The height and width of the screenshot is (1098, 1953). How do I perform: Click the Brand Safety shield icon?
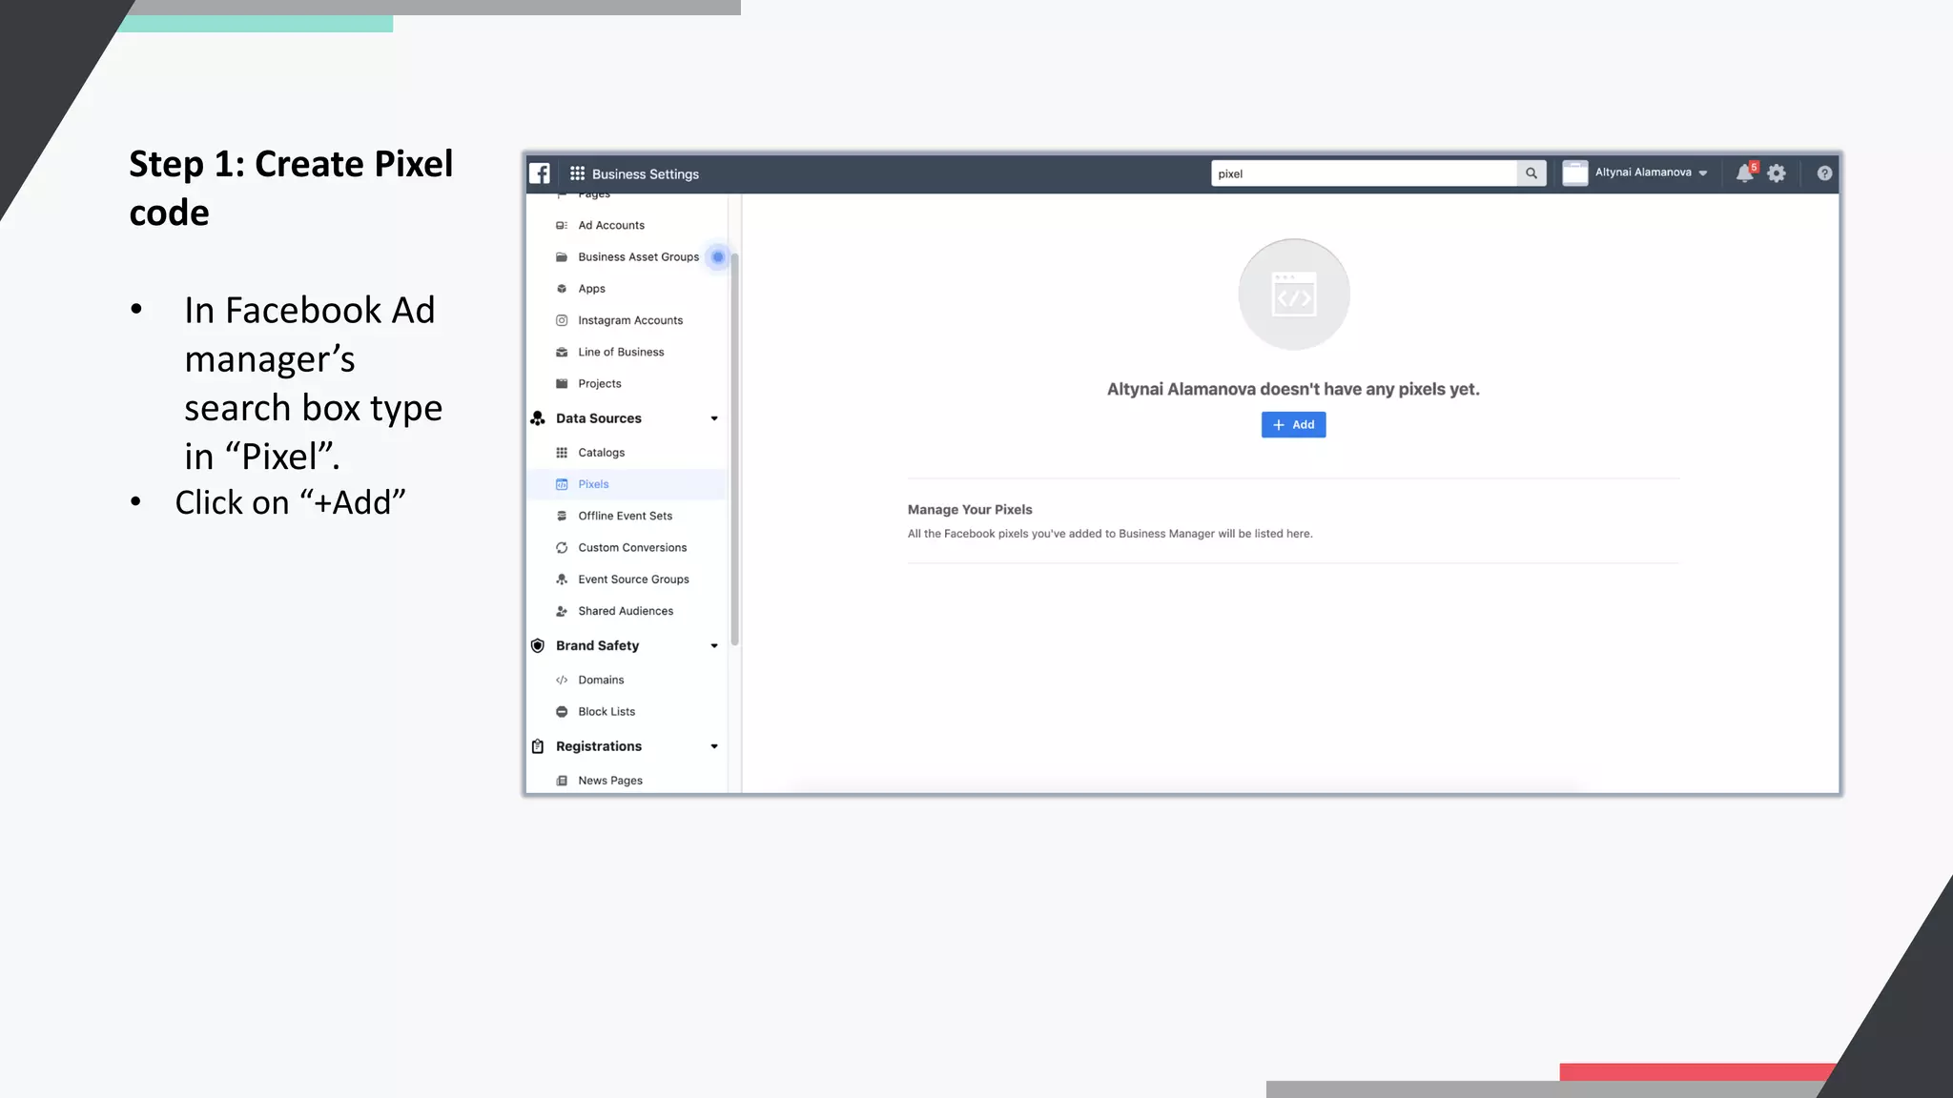pyautogui.click(x=538, y=646)
